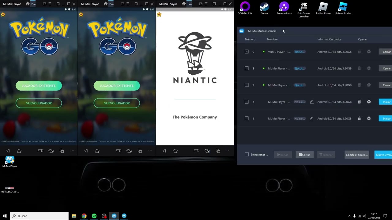The image size is (392, 220).
Task: Expand more options dots in middle MuMu window
Action: 150,151
